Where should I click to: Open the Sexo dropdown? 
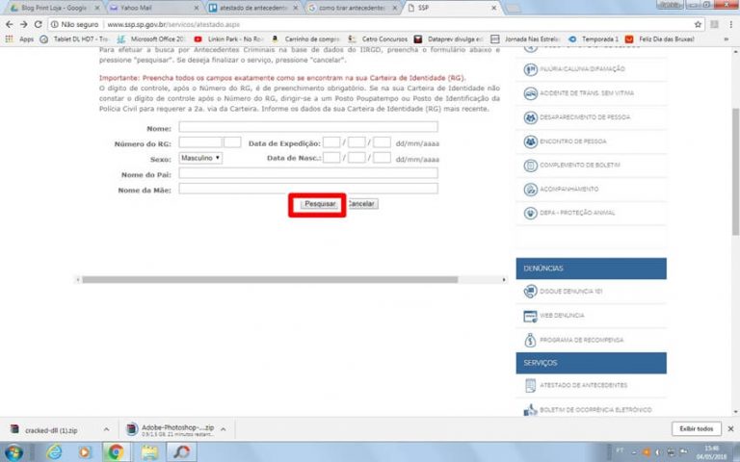[199, 158]
